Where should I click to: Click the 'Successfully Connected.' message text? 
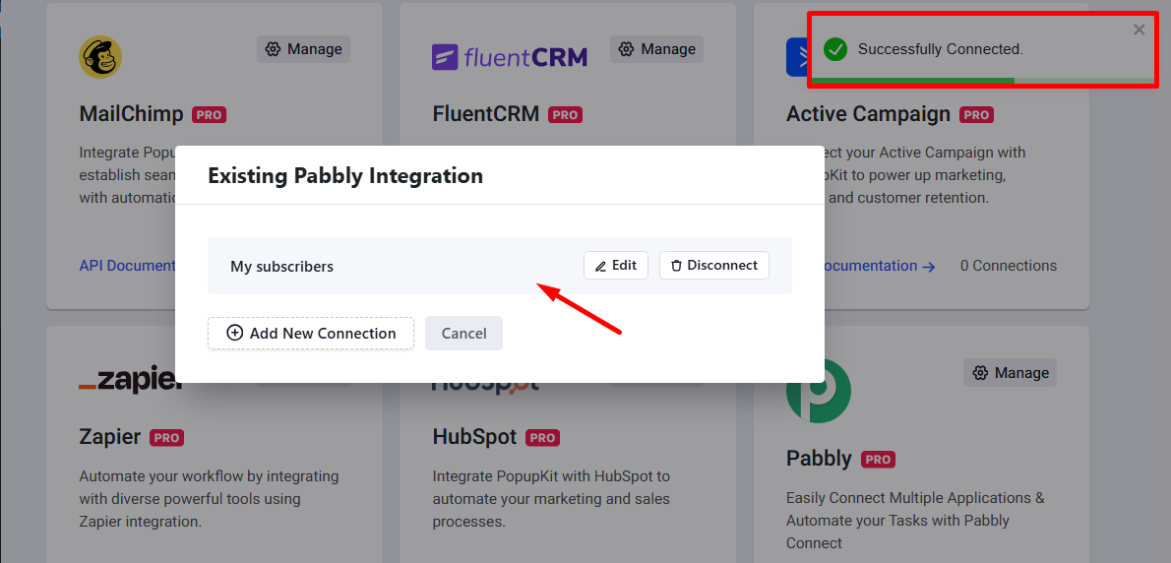pyautogui.click(x=940, y=49)
